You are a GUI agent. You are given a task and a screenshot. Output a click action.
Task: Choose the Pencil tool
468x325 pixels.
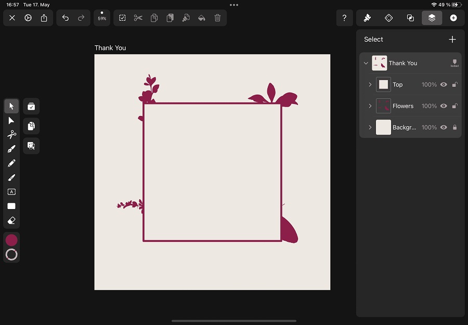(x=11, y=163)
